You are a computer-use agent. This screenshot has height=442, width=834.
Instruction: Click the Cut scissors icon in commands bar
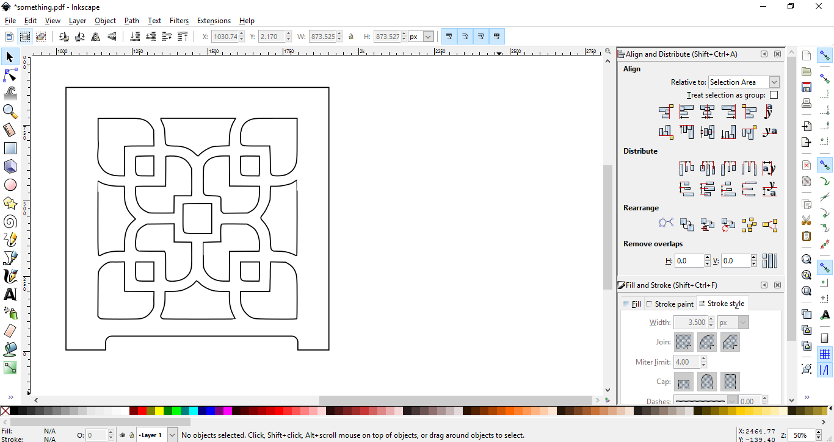(x=807, y=220)
